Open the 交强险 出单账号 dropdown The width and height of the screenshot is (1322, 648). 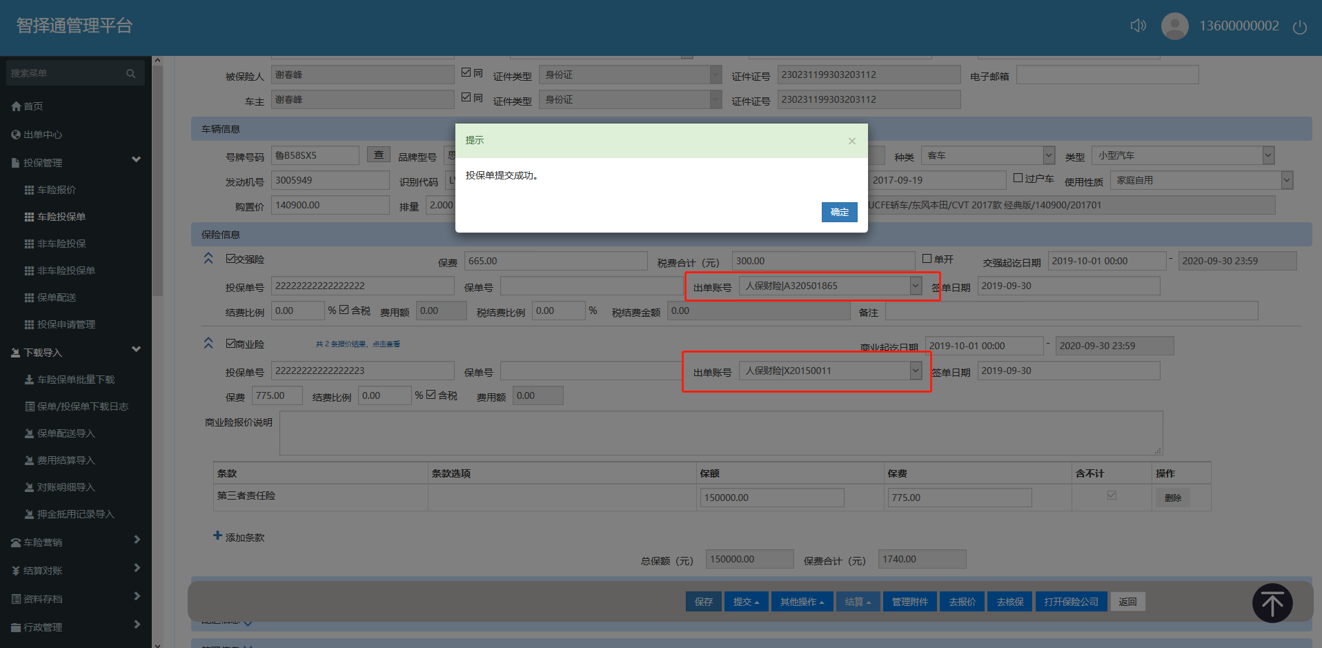[x=915, y=286]
